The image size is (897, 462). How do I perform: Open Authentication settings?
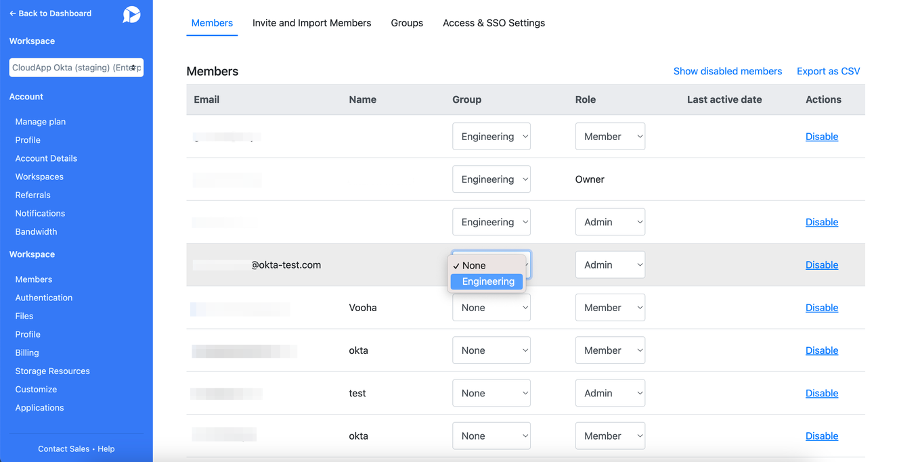(x=44, y=298)
